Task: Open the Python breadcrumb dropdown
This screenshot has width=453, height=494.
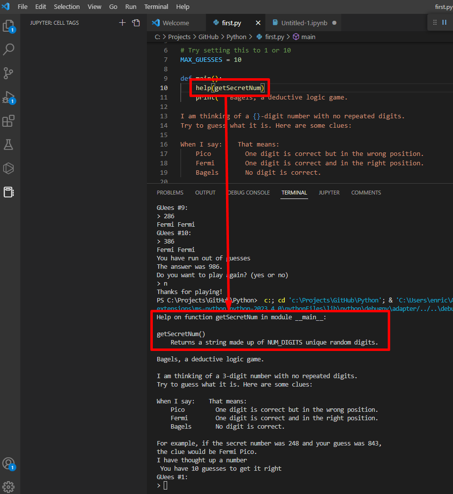Action: [x=236, y=37]
